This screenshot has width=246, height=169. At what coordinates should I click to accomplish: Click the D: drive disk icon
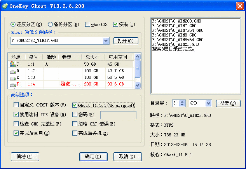[12, 71]
